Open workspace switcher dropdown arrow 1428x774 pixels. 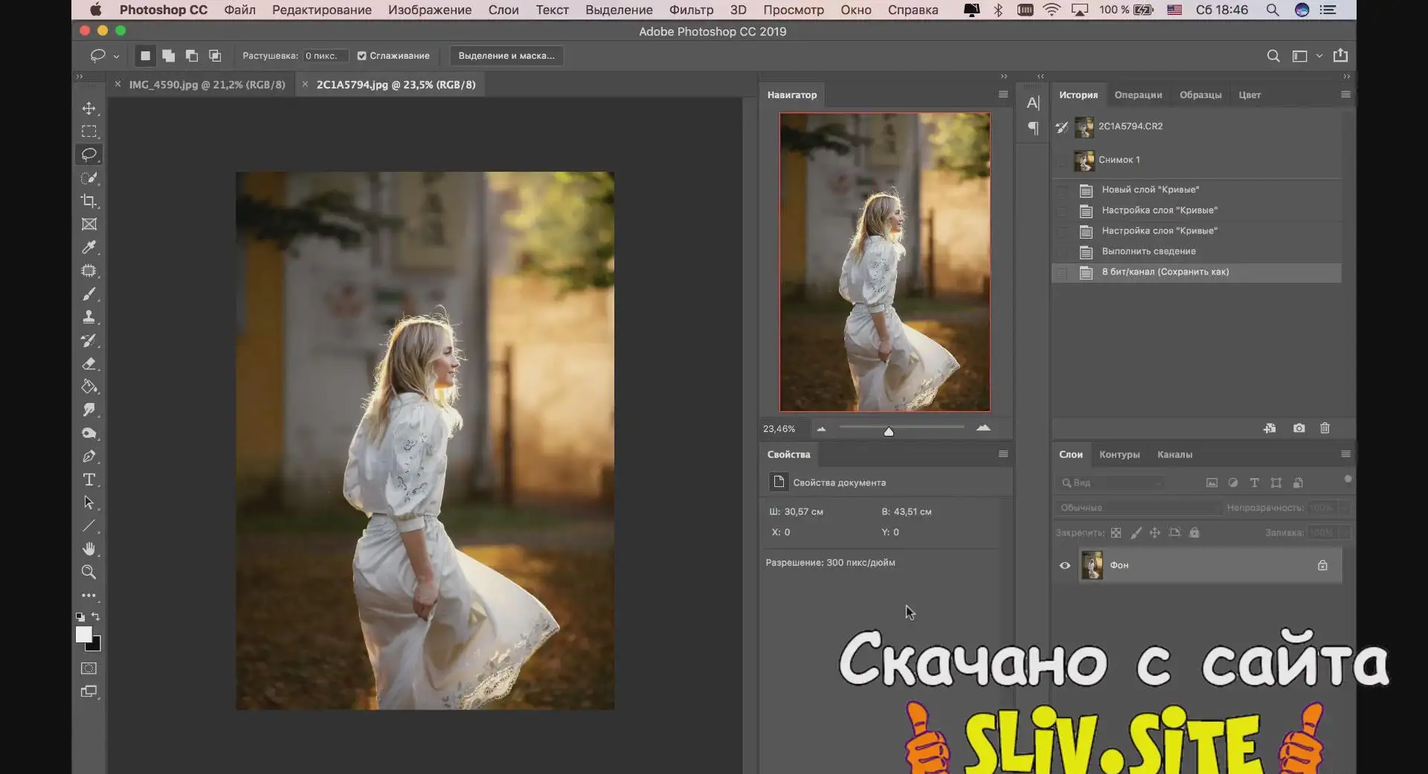pos(1319,56)
